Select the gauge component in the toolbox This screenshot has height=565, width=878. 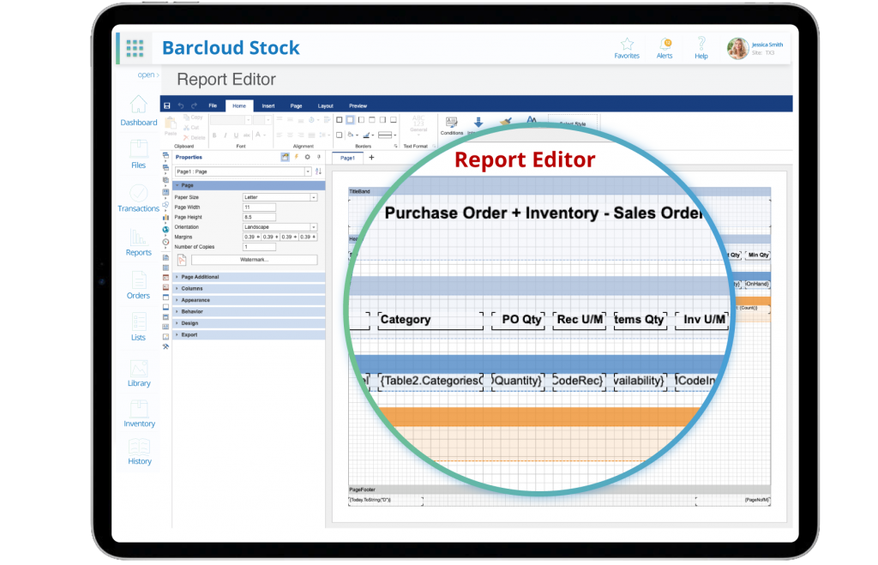165,242
